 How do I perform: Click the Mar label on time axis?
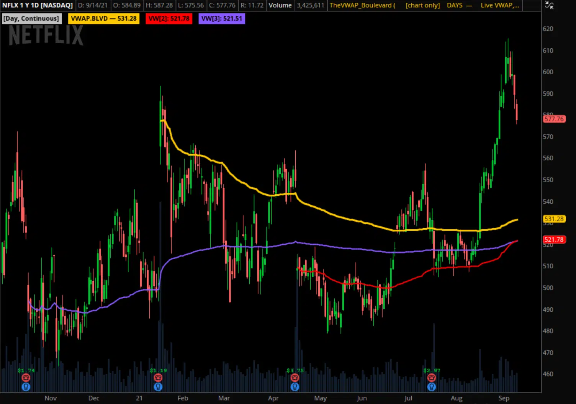tap(224, 398)
